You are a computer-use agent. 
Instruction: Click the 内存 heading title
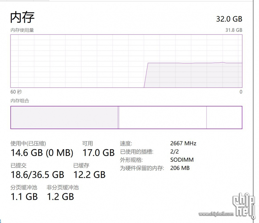coord(22,17)
